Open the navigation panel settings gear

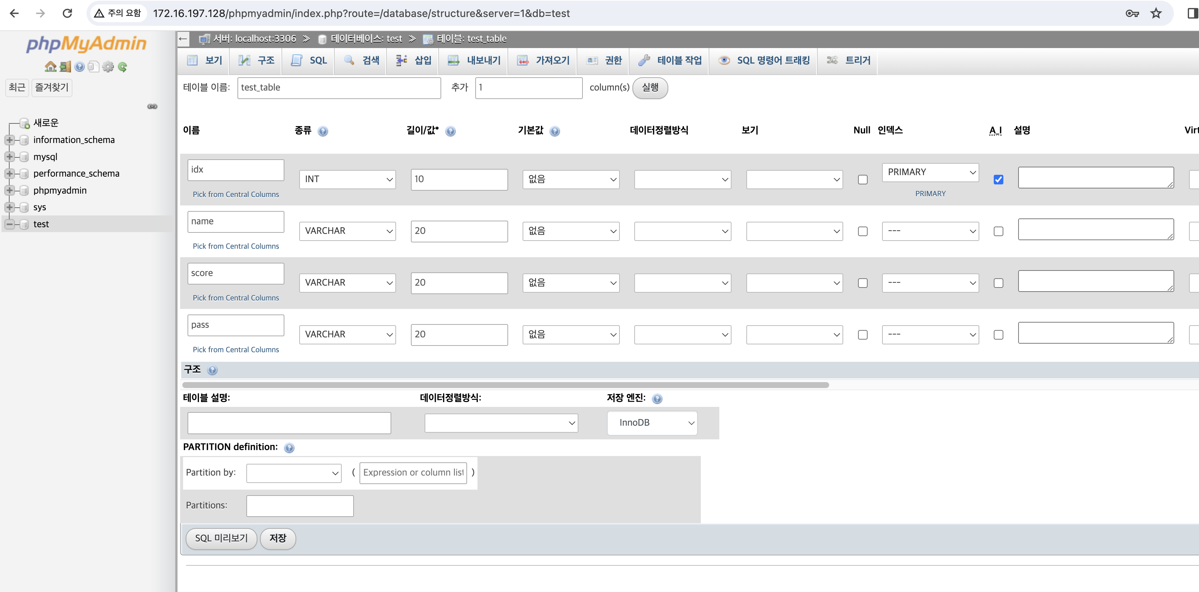[x=108, y=67]
